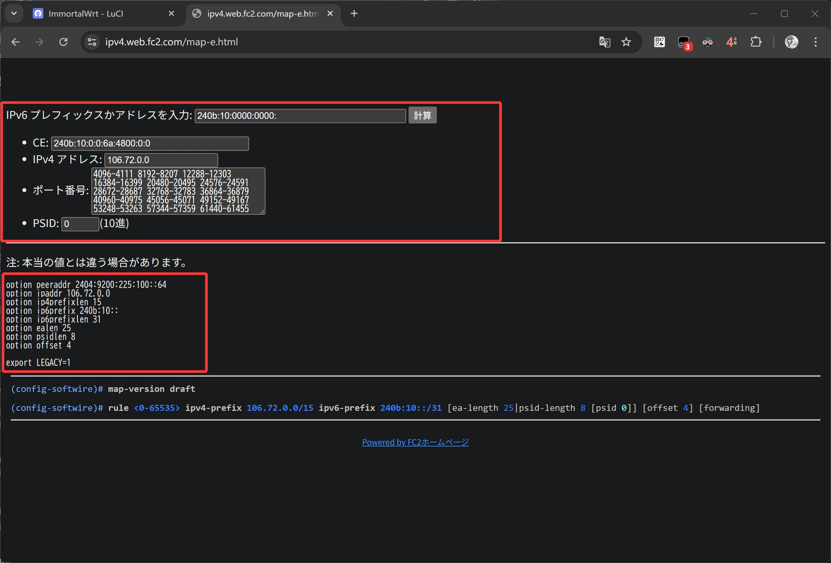831x563 pixels.
Task: Click the red 4 extension icon
Action: (731, 42)
